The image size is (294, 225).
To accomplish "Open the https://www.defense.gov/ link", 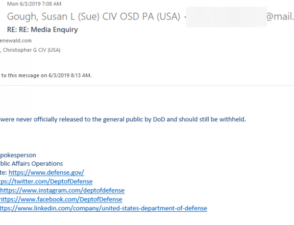I will click(46, 172).
